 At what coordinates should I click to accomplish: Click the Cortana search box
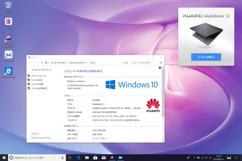click(37, 158)
